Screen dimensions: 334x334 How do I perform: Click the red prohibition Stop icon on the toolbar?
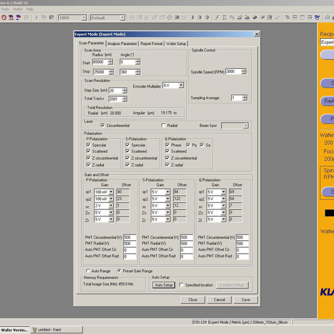point(3,18)
